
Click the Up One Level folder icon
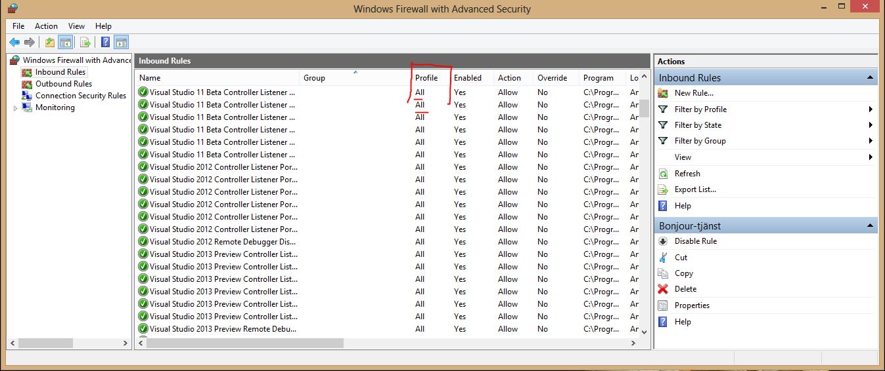[x=50, y=43]
